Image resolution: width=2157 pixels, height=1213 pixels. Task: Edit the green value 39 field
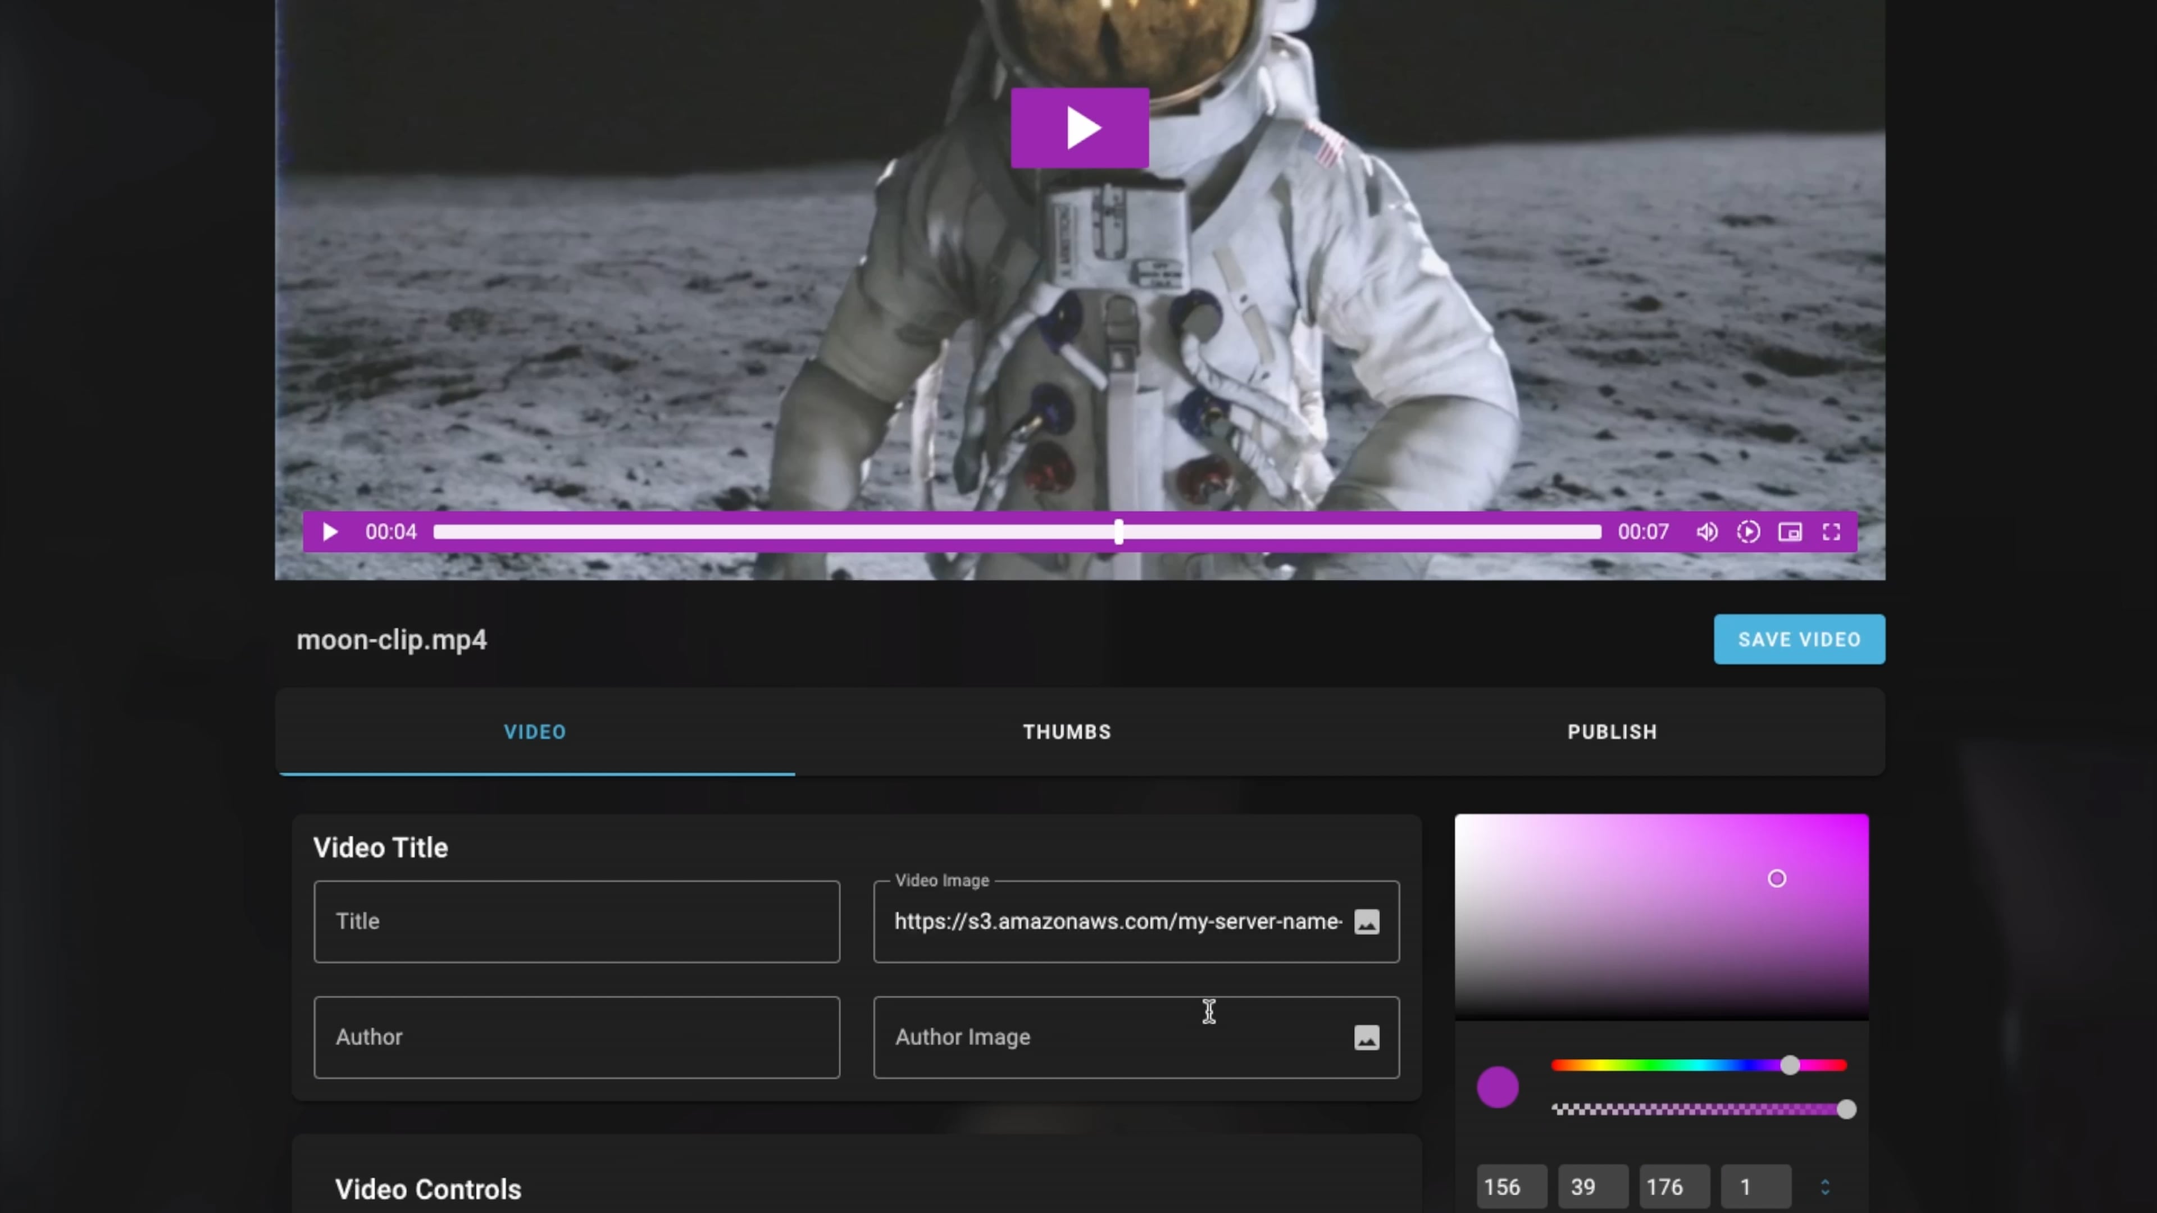click(1592, 1187)
